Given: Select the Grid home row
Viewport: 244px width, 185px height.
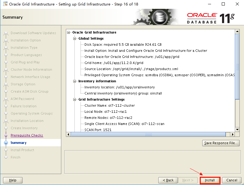Looking at the screenshot, I should 114,63.
